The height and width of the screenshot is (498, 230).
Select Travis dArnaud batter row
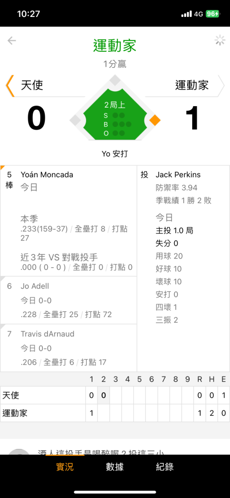(x=69, y=348)
